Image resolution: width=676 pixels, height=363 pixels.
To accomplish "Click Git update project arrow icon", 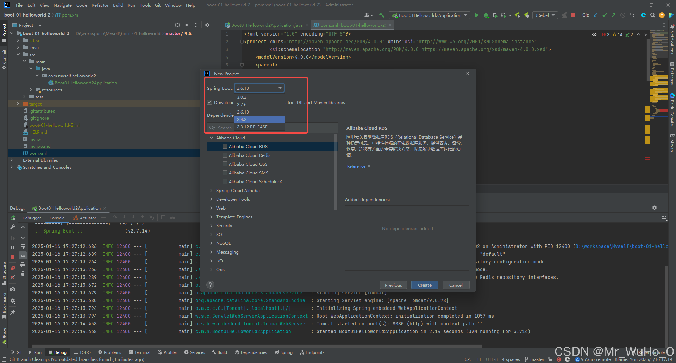I will pyautogui.click(x=595, y=15).
